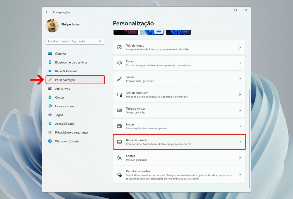
Task: Click the search magnifier icon
Action: click(100, 41)
